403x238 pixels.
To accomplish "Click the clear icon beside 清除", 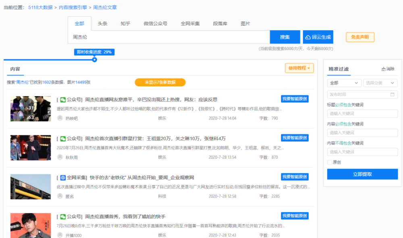I will pos(384,69).
